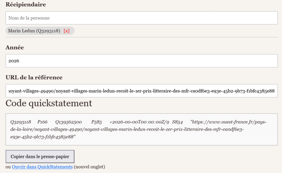The image size is (282, 173).
Task: Open the Ouvrir dans QuickStatements link
Action: point(42,167)
